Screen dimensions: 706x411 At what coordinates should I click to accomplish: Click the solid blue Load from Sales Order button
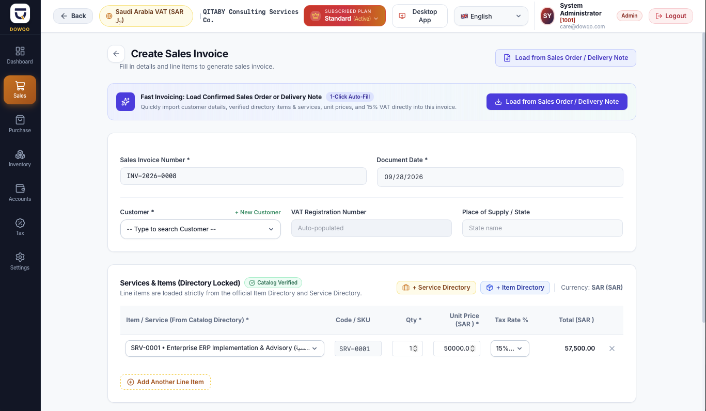pyautogui.click(x=557, y=102)
